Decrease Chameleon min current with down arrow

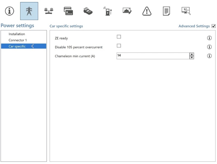click(x=192, y=57)
